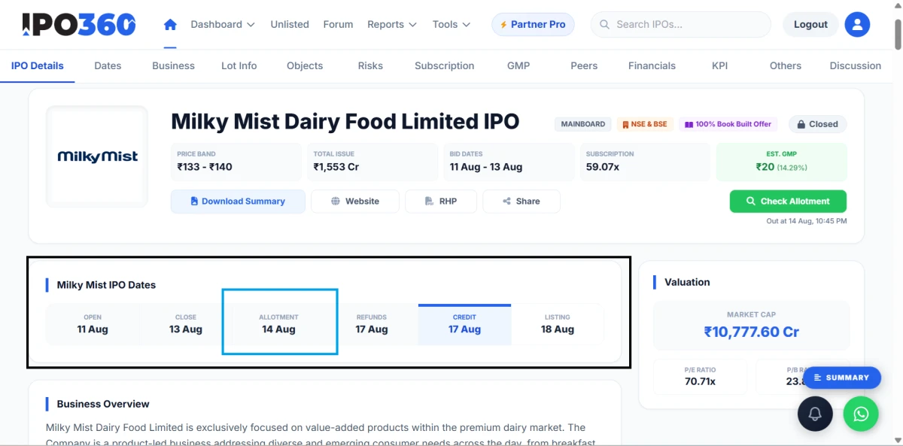Click the Logout button
903x446 pixels.
[810, 24]
